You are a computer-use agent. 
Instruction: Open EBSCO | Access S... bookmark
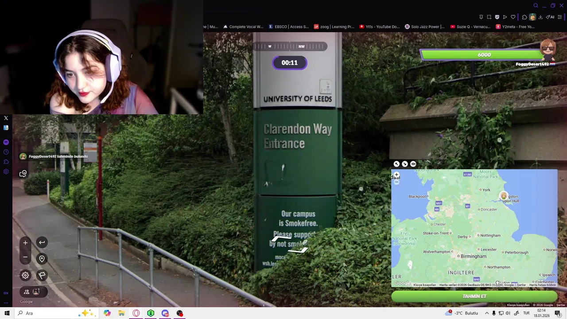click(x=289, y=27)
